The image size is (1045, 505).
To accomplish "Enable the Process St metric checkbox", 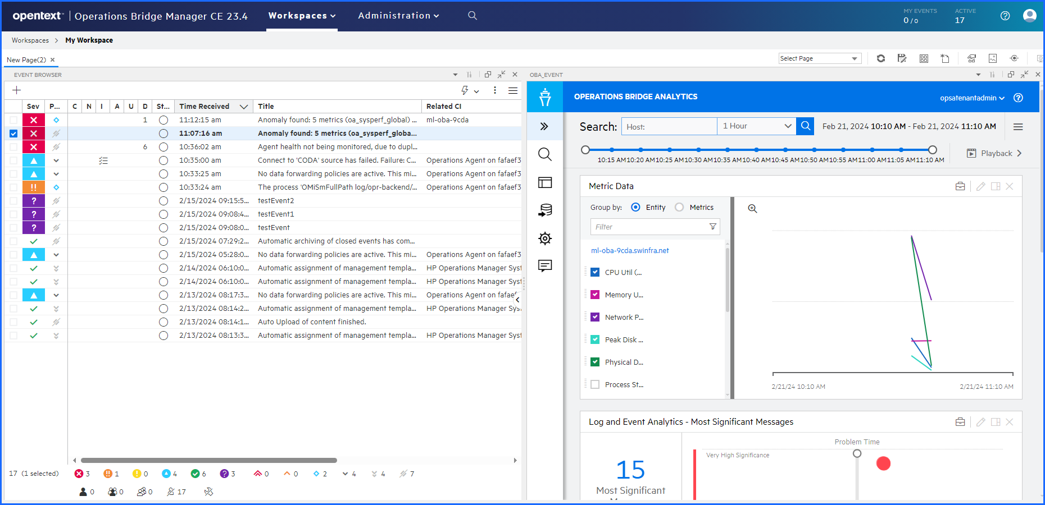I will coord(594,384).
